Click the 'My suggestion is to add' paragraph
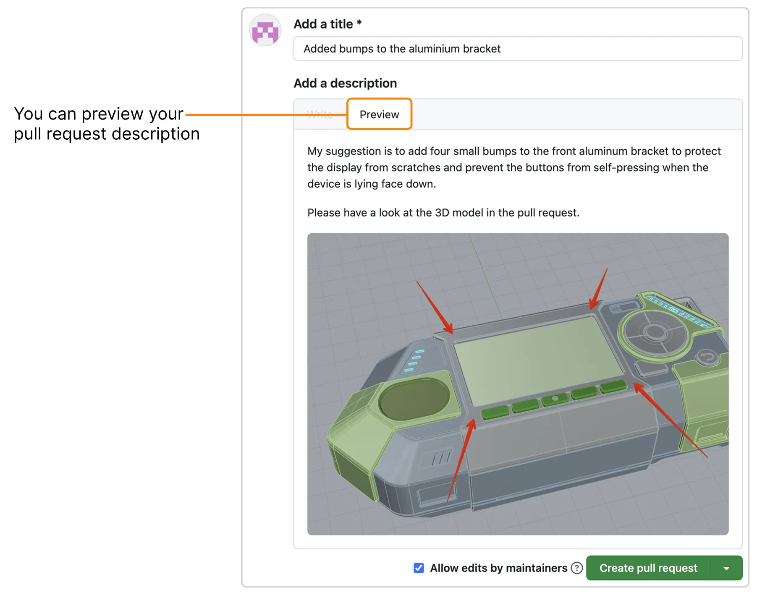This screenshot has width=778, height=595. tap(514, 167)
